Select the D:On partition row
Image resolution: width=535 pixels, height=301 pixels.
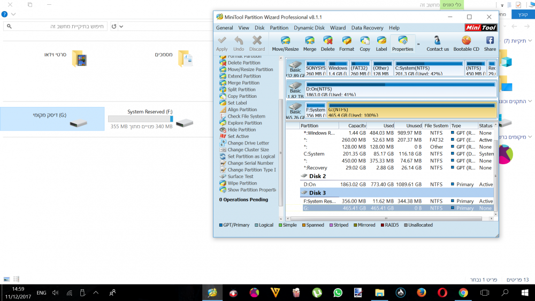[397, 184]
